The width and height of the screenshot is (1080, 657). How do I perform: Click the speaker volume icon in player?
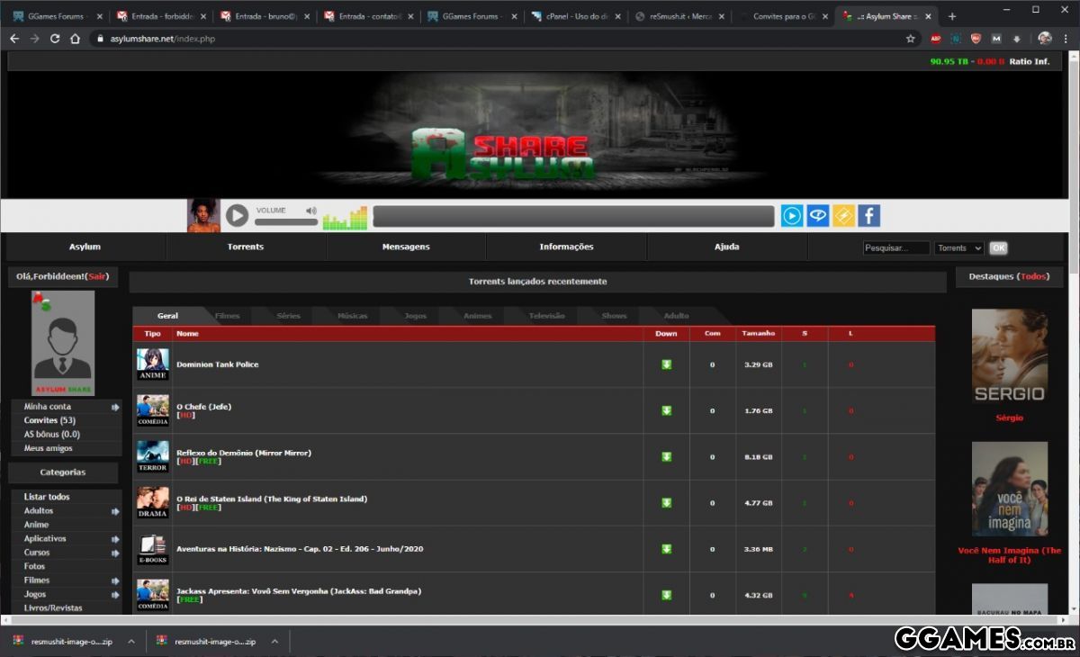[x=311, y=211]
